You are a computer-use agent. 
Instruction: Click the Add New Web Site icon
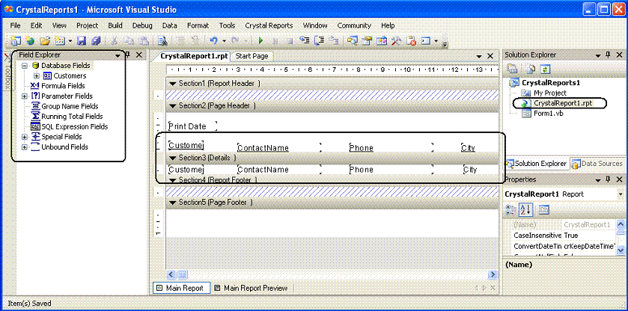[x=30, y=40]
